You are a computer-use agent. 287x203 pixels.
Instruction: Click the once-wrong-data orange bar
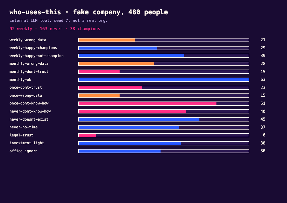pos(99,95)
